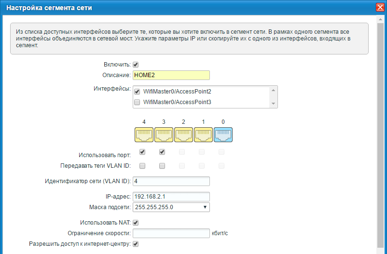
Task: Close the network segment settings dialog
Action: pos(380,8)
